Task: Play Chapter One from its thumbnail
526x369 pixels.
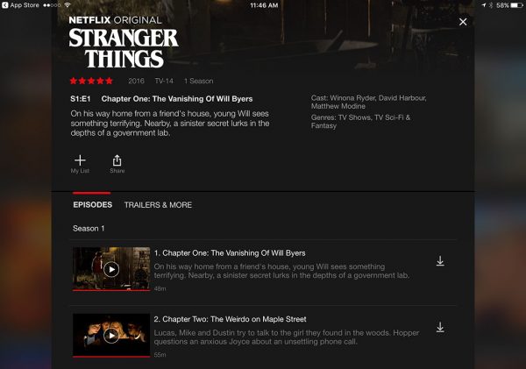Action: coord(111,269)
